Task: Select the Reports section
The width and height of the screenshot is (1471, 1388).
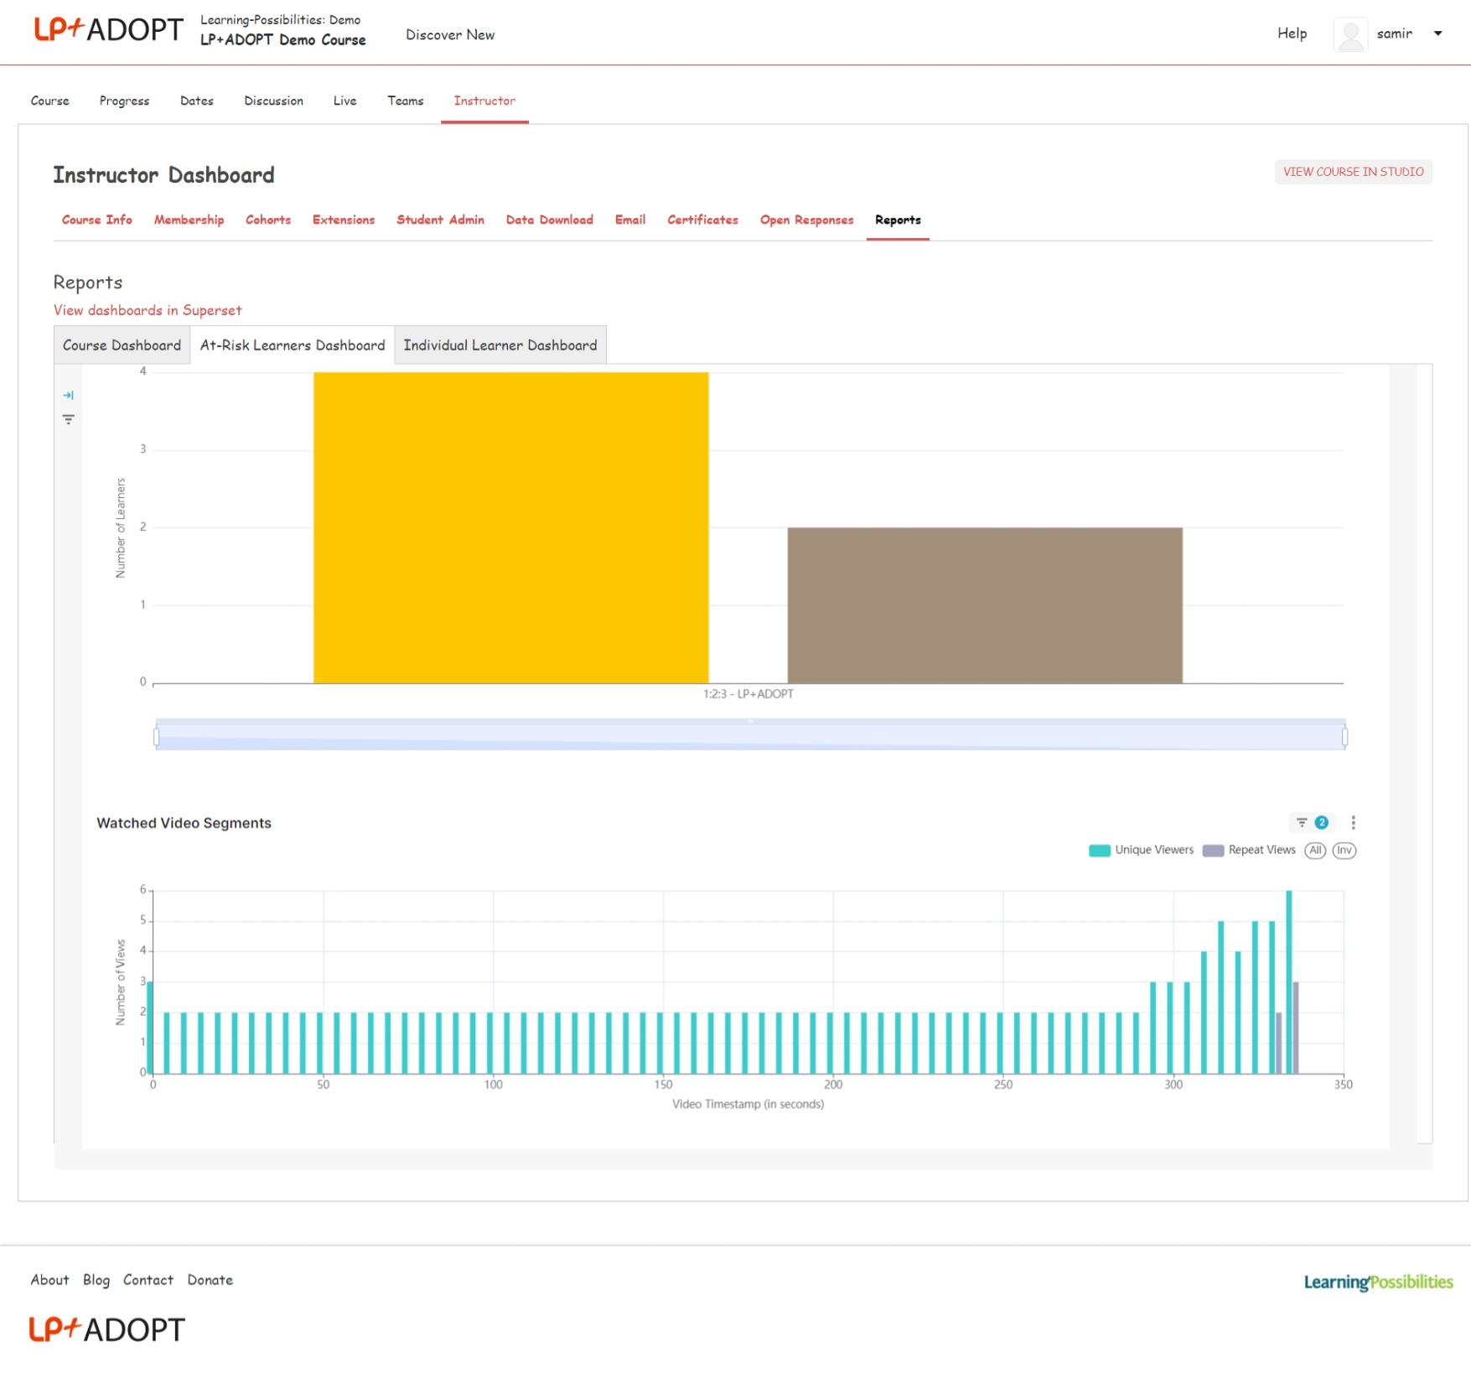Action: pos(898,220)
